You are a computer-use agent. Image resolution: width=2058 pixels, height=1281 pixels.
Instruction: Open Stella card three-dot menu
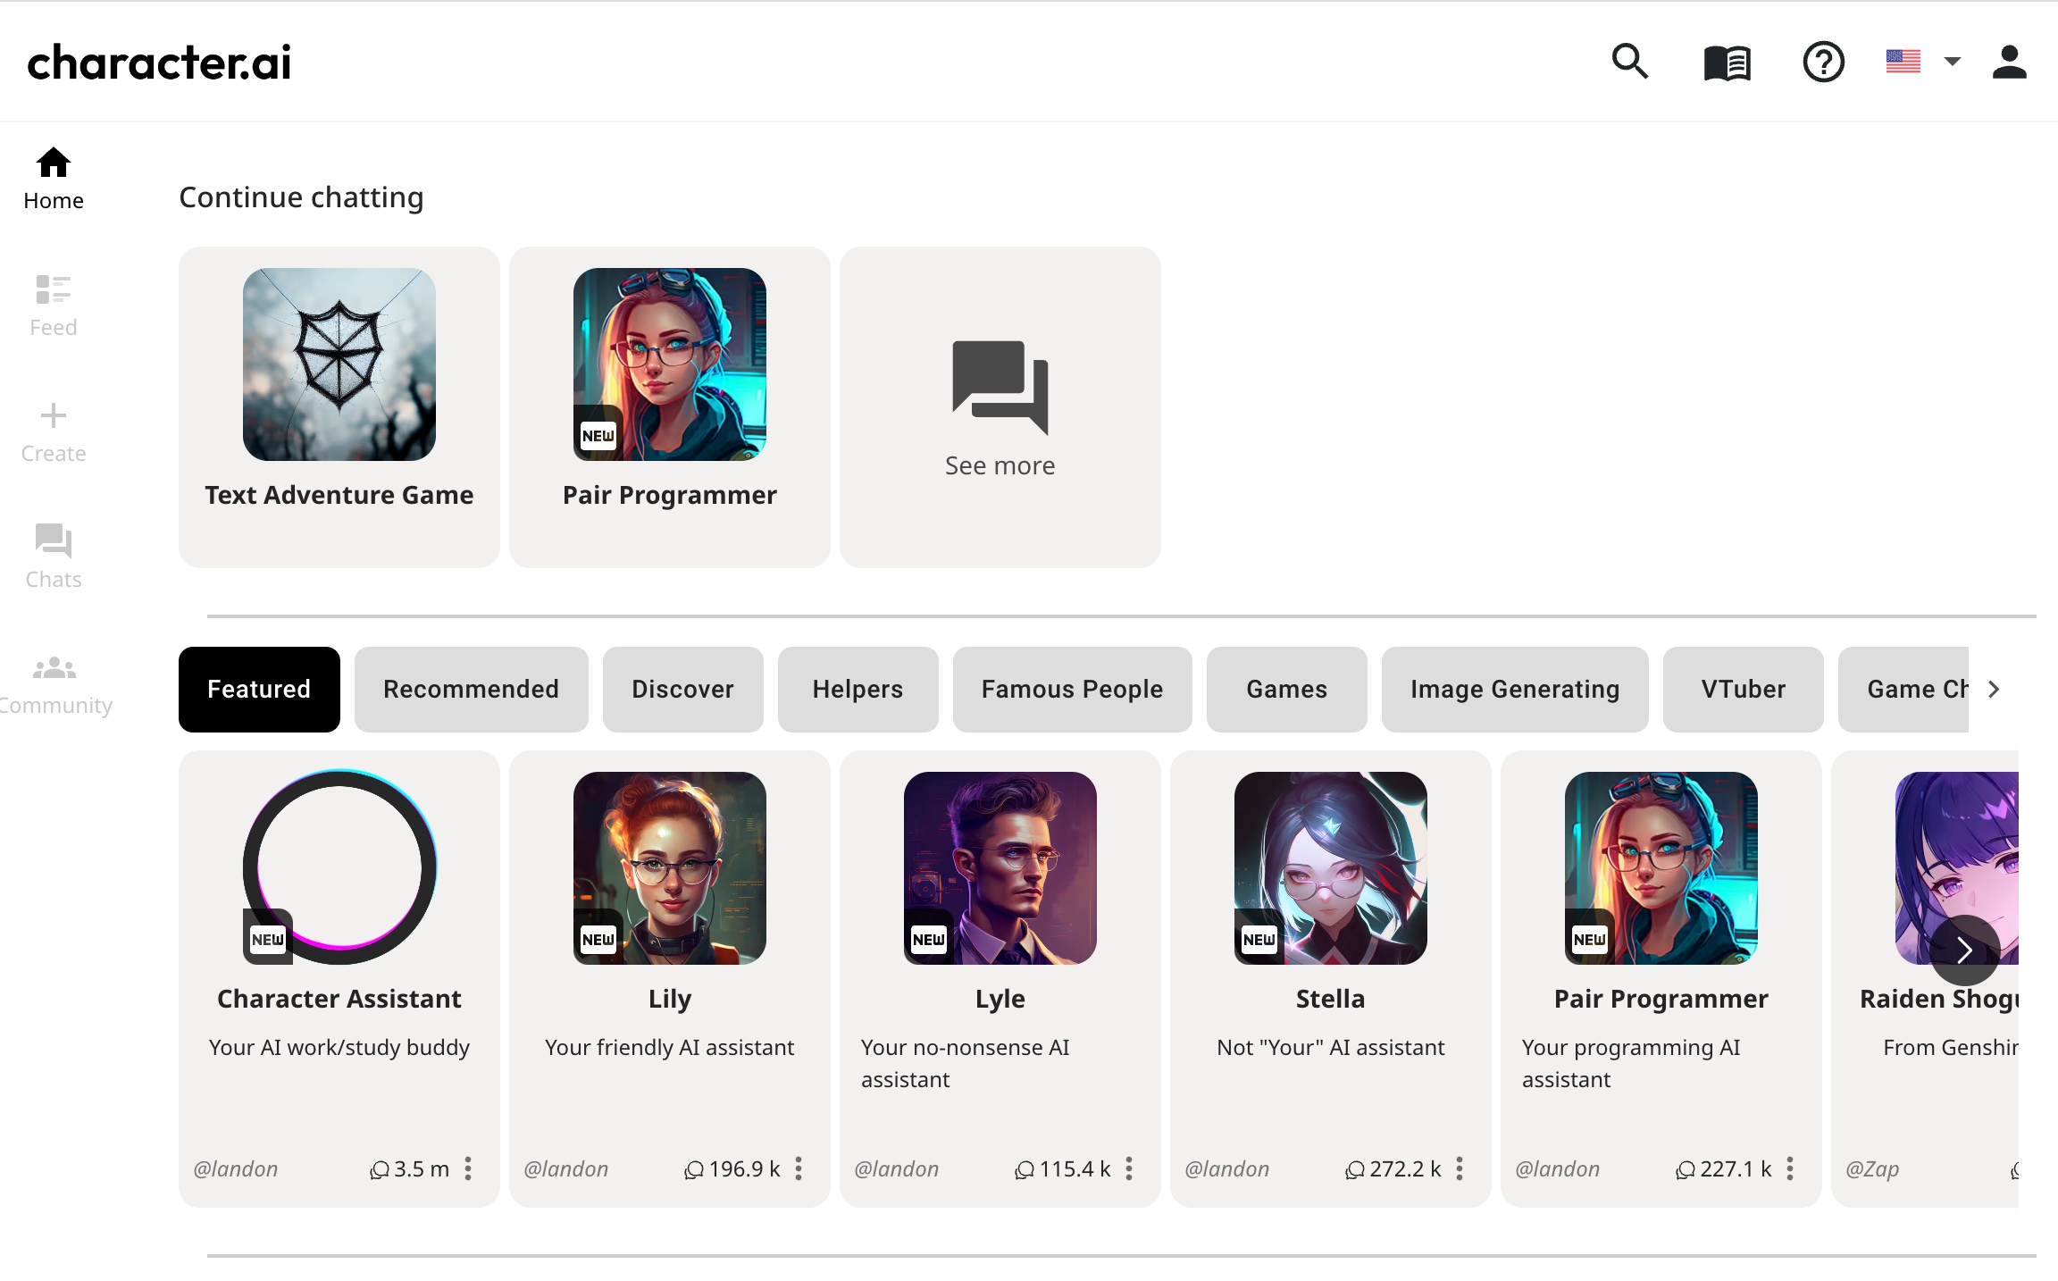[1460, 1168]
